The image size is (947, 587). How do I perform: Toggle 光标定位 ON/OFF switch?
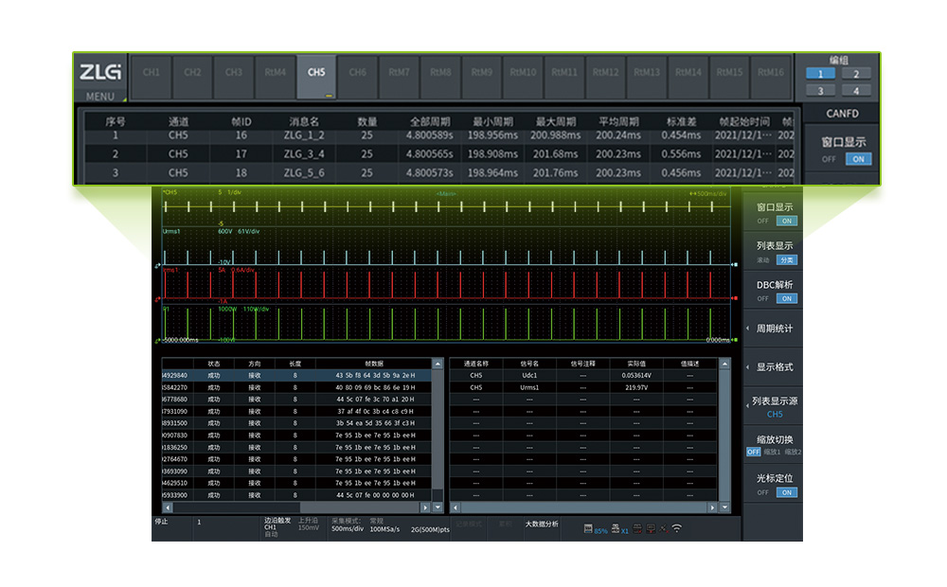(x=786, y=492)
